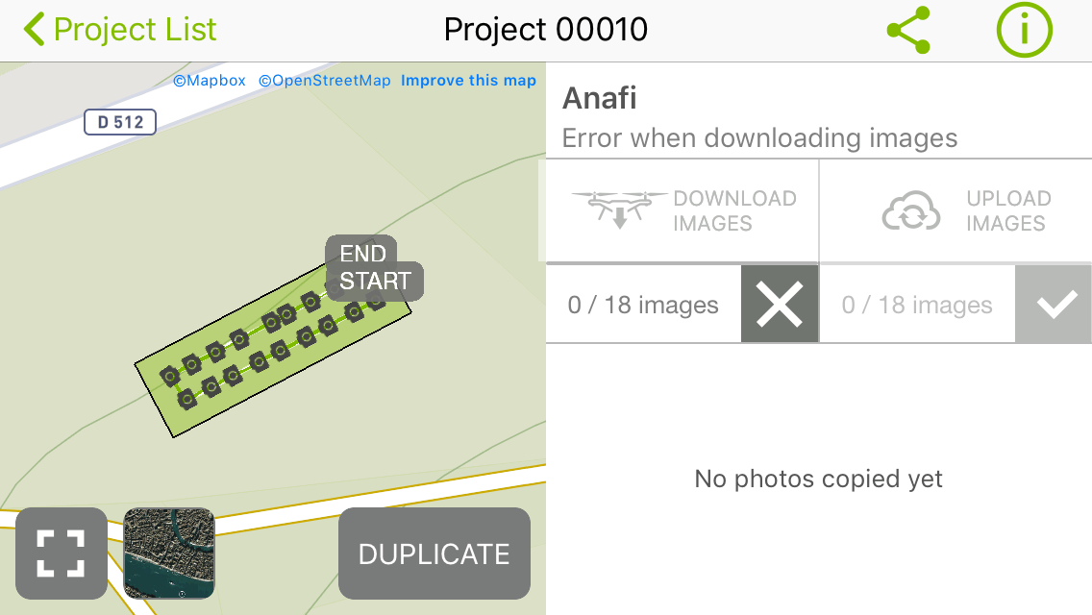Image resolution: width=1092 pixels, height=615 pixels.
Task: Open the Improve this map link
Action: click(468, 81)
